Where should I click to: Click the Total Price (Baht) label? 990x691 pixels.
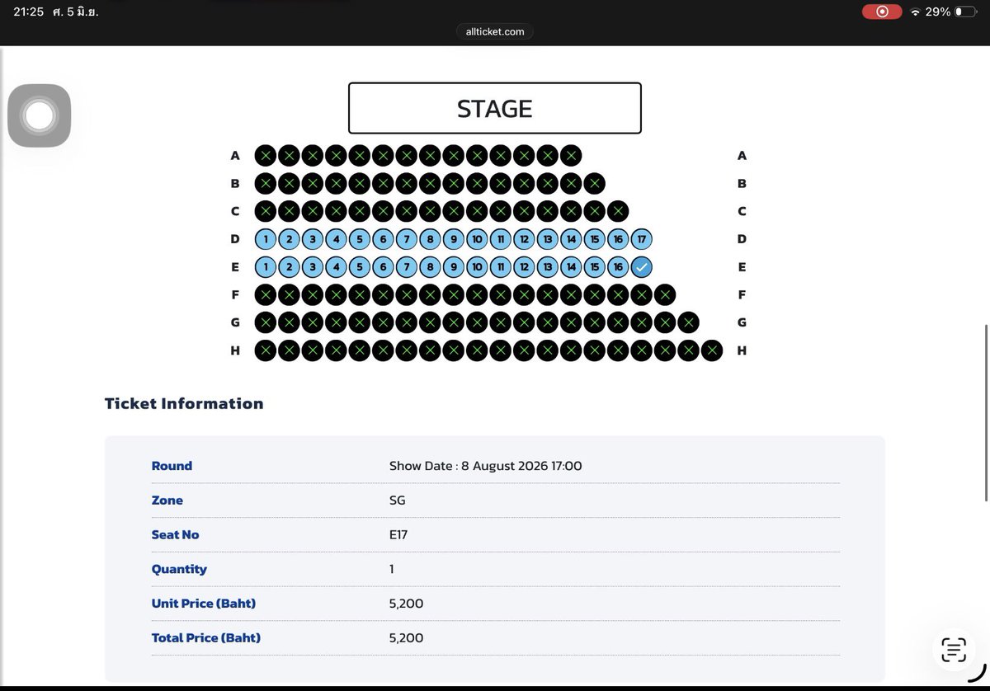[x=206, y=637]
